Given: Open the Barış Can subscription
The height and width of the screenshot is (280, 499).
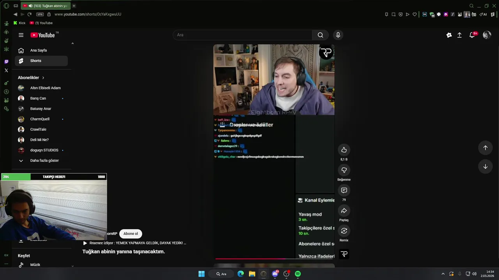Looking at the screenshot, I should 41,98.
